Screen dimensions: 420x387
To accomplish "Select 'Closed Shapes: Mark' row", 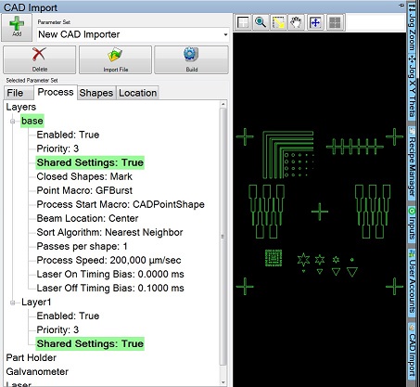I will (84, 176).
